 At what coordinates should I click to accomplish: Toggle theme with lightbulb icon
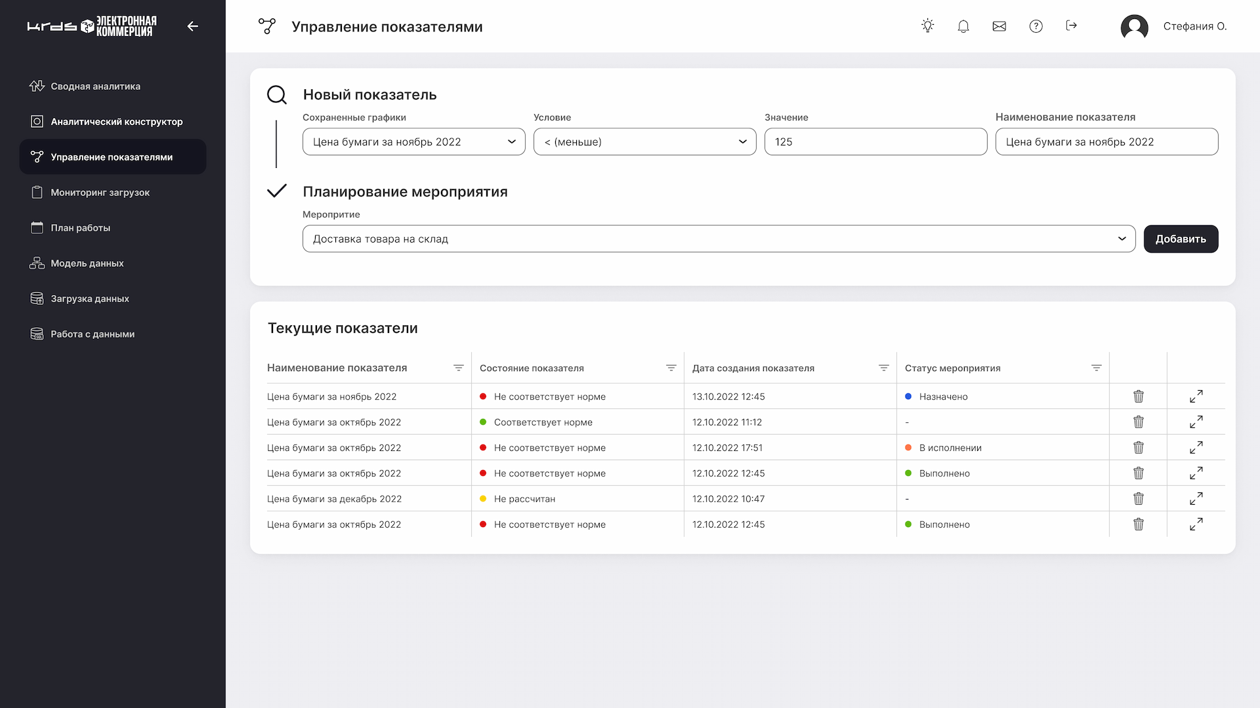(x=927, y=26)
